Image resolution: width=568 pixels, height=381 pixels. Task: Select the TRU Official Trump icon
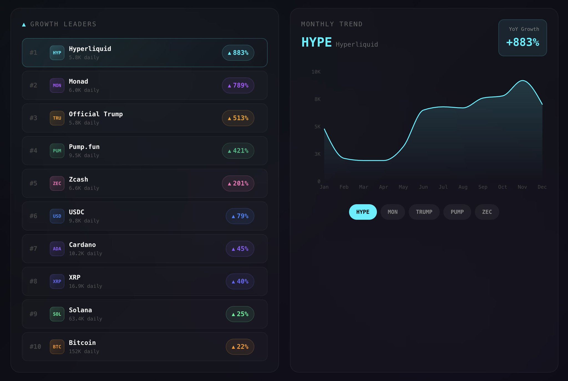point(57,118)
